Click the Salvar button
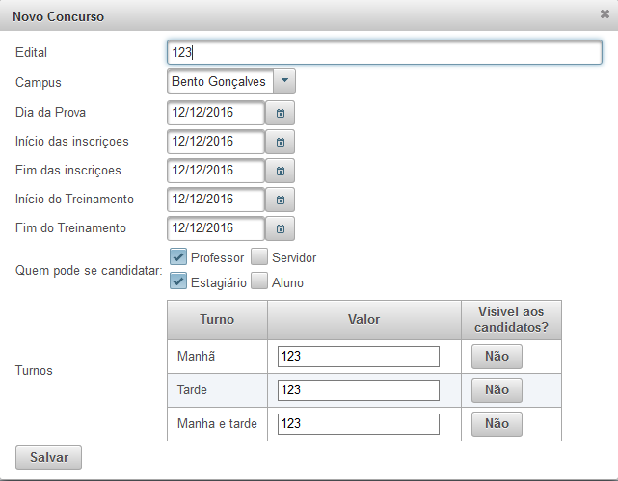The image size is (618, 481). [48, 458]
